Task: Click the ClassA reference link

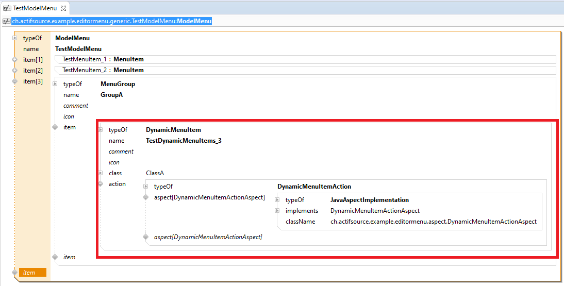Action: [155, 173]
